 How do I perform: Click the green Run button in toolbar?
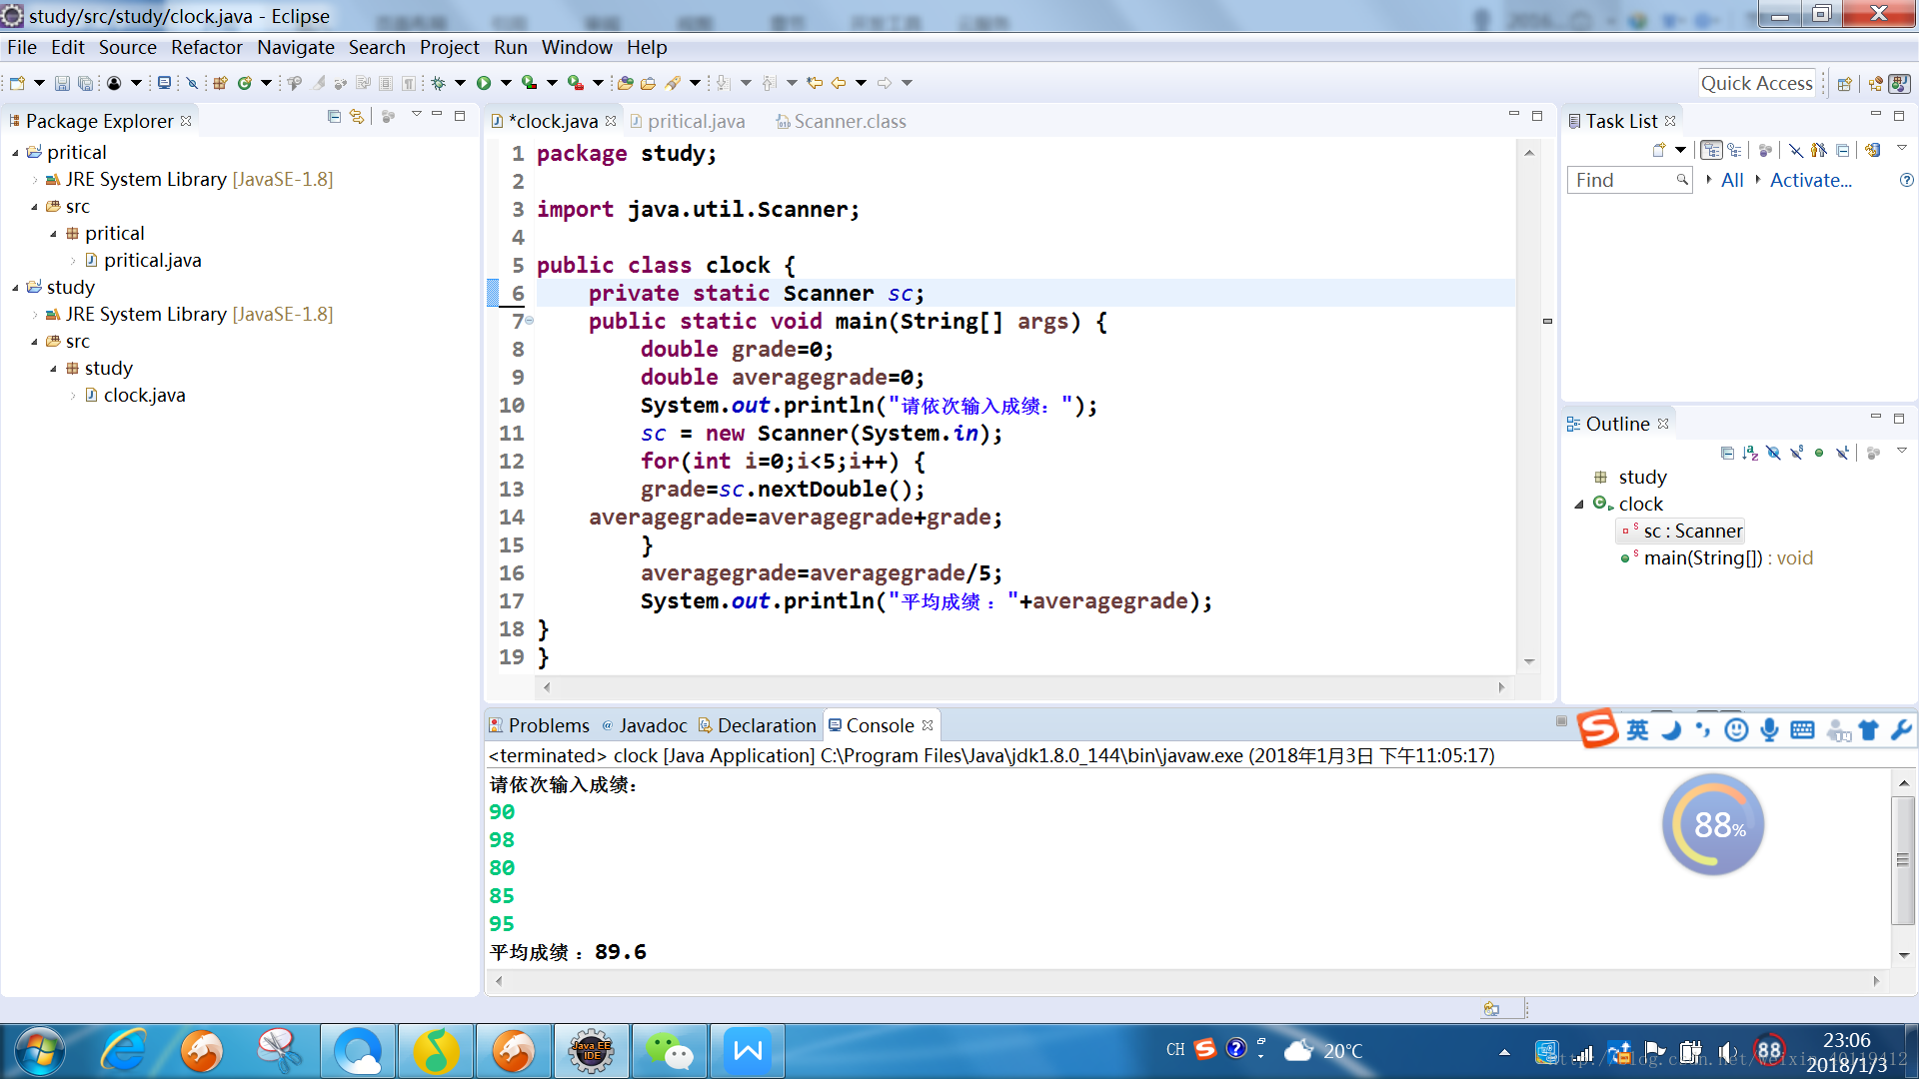[x=484, y=83]
